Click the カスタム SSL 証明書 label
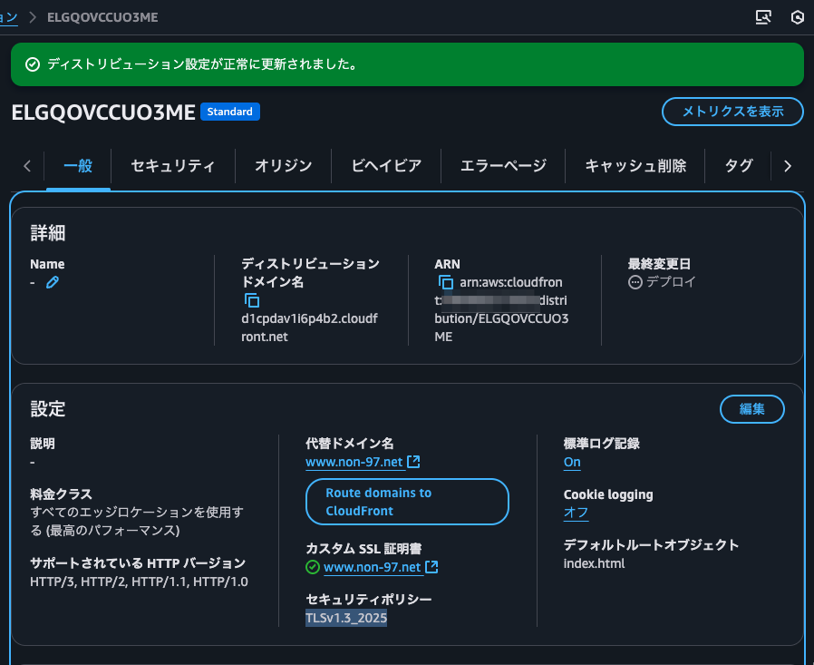 click(363, 549)
